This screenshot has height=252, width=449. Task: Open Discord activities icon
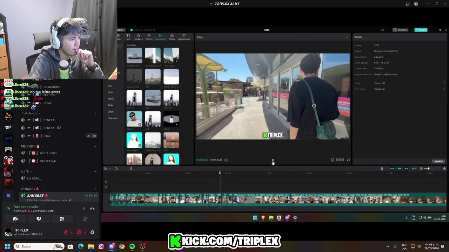point(62,219)
